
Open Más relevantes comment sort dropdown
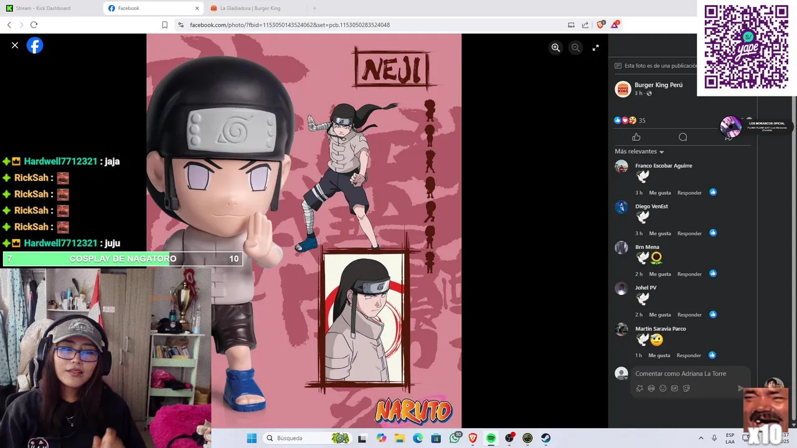tap(639, 151)
